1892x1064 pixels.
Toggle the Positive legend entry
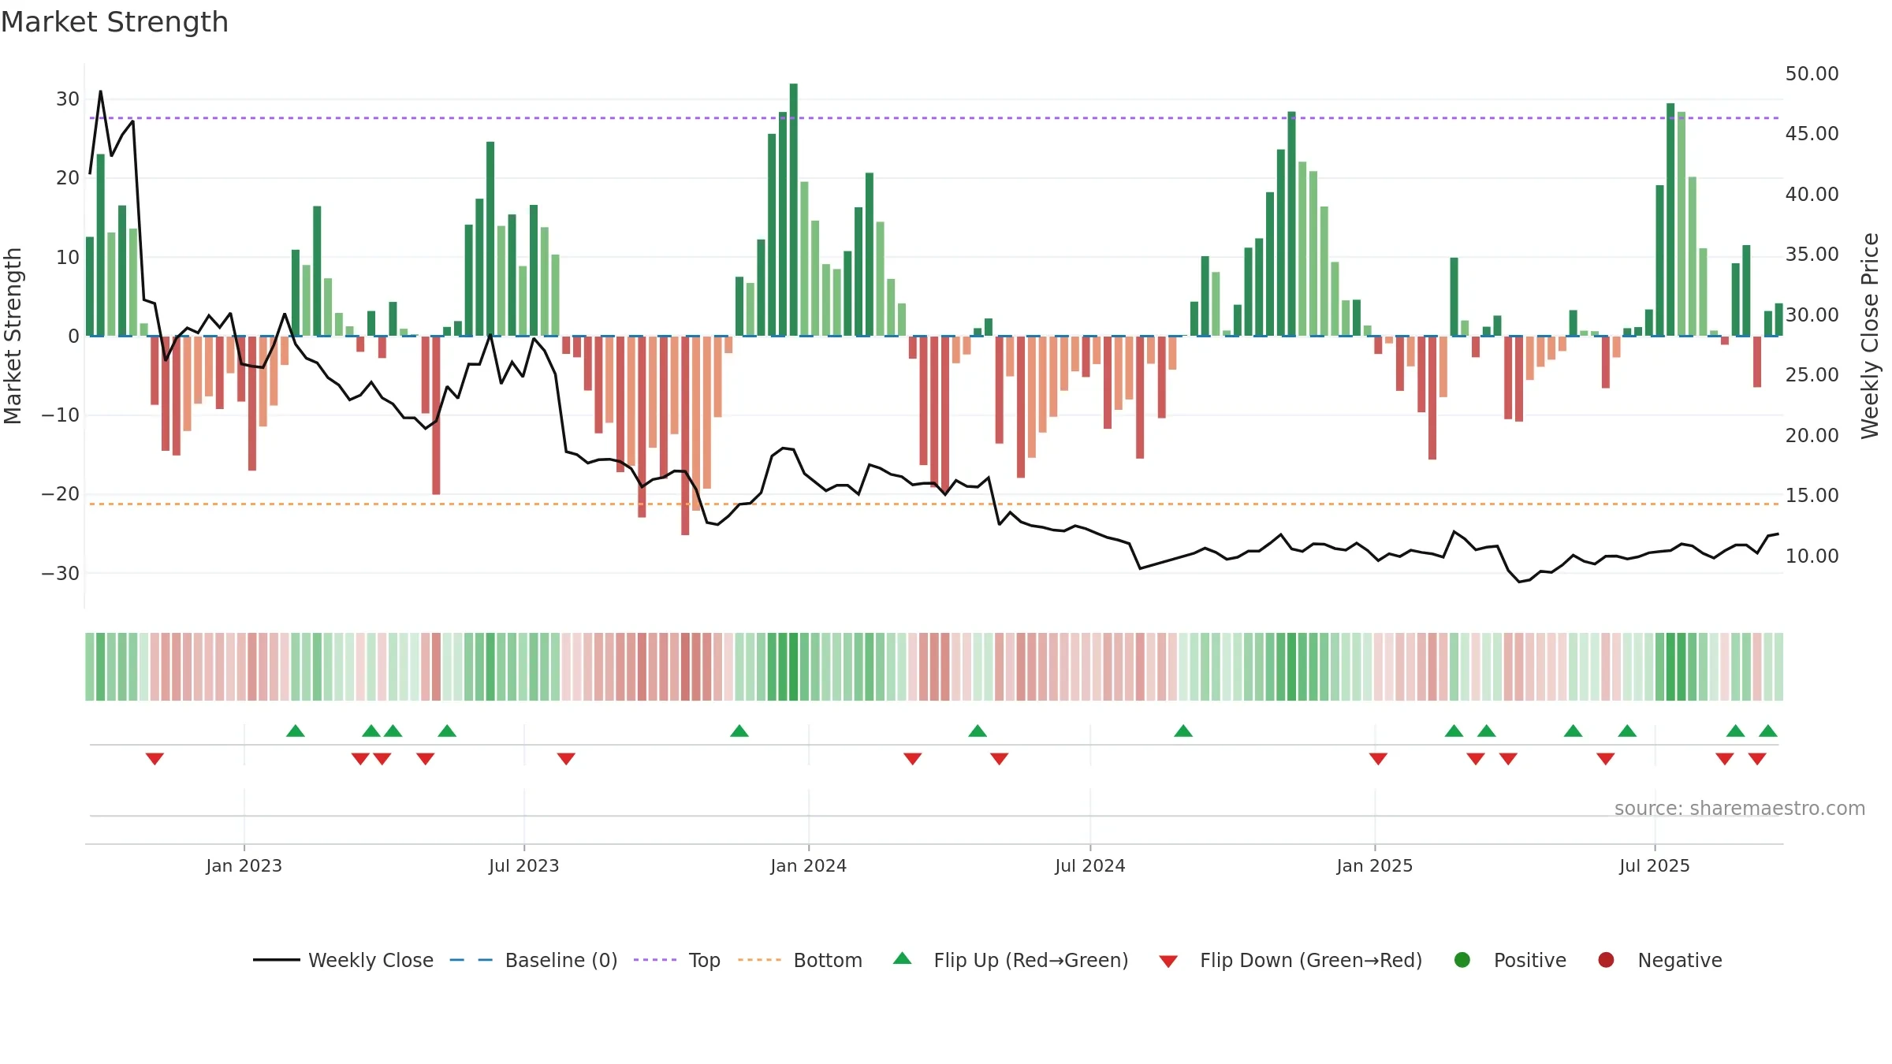1510,960
